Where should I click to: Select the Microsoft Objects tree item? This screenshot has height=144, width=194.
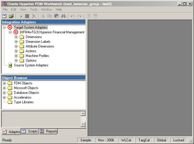[x=26, y=88]
